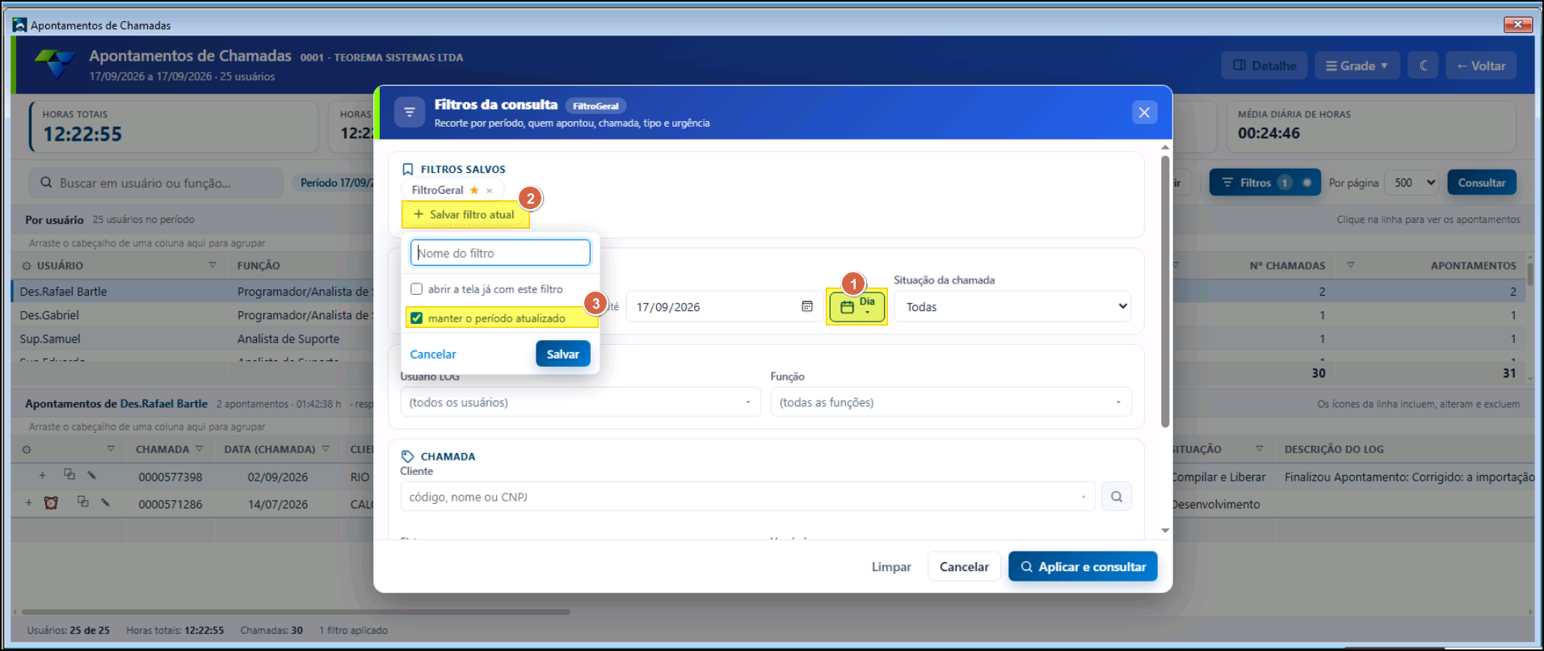1544x651 pixels.
Task: Click the gear icon in the apontamentos grid header
Action: point(27,450)
